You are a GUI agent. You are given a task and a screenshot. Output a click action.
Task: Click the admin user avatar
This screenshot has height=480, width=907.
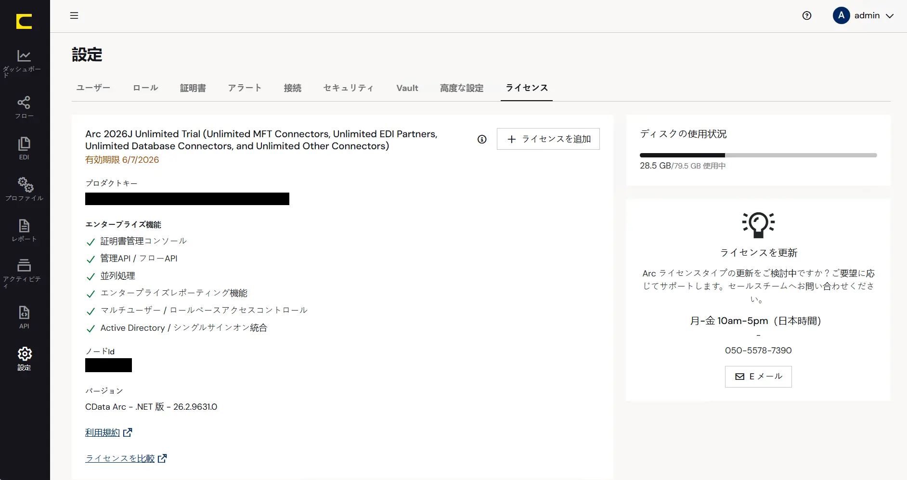[841, 15]
